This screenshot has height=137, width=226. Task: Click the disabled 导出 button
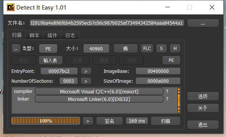pyautogui.click(x=24, y=60)
